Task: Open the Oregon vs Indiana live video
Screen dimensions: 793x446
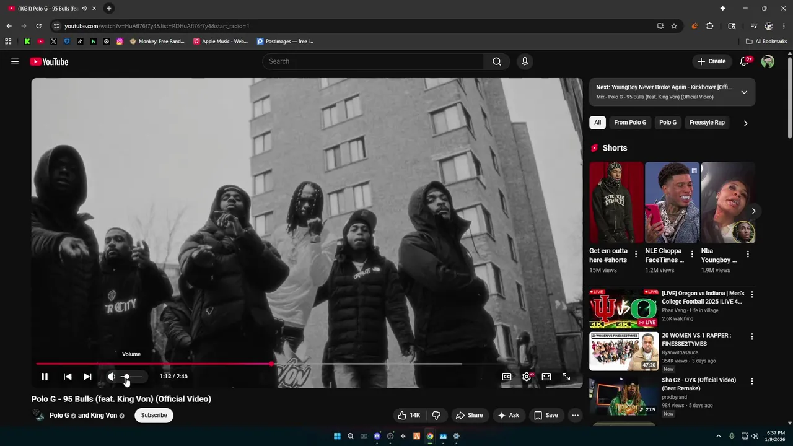Action: click(624, 308)
